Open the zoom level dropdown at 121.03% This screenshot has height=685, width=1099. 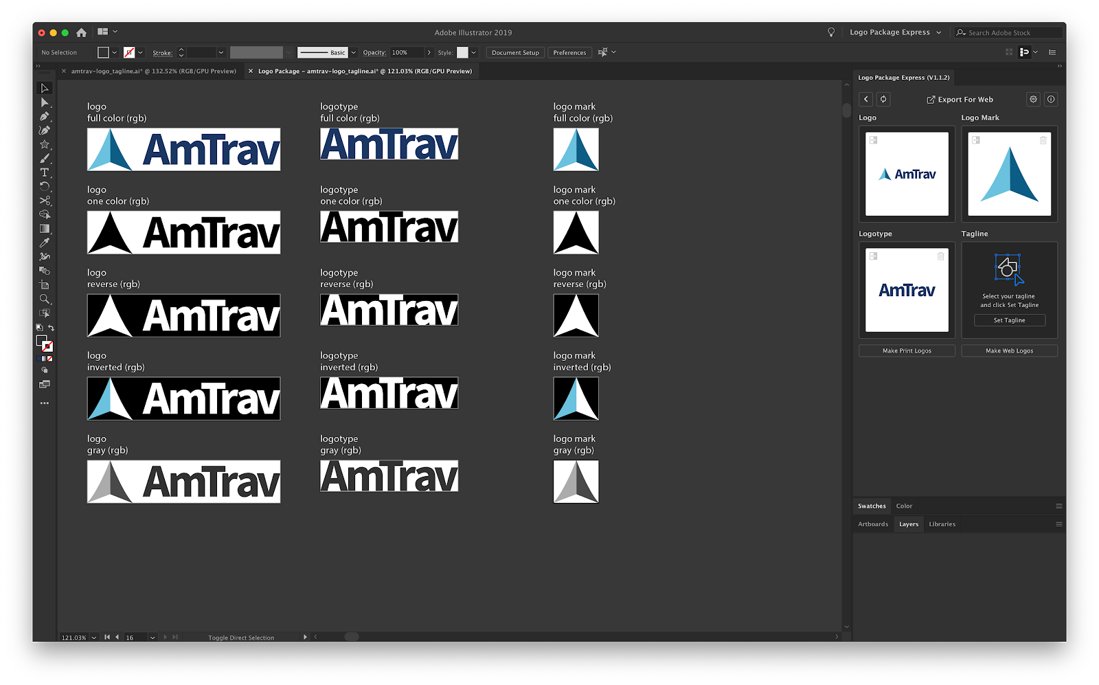click(94, 638)
